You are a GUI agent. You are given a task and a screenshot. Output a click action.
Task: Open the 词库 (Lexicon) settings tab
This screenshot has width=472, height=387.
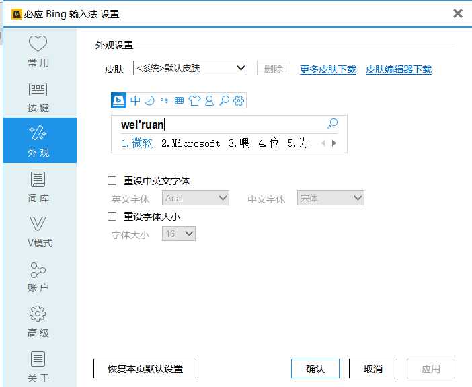click(38, 186)
